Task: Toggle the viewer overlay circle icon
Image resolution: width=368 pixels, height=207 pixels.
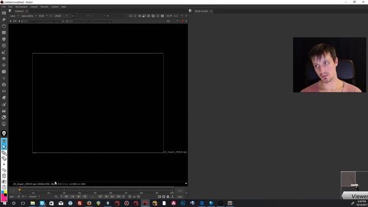Action: pyautogui.click(x=158, y=16)
